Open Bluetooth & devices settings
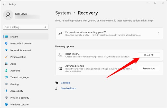The width and height of the screenshot is (167, 108). (x=21, y=43)
